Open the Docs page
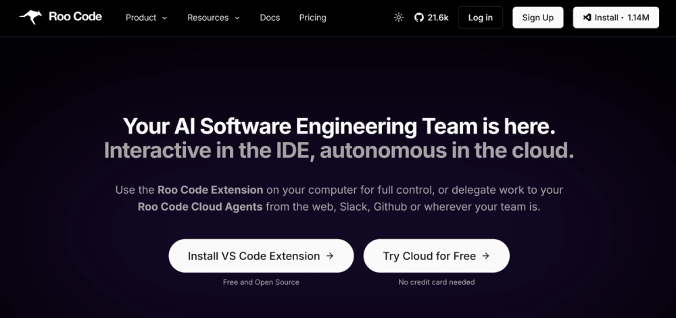This screenshot has width=676, height=318. (x=270, y=18)
